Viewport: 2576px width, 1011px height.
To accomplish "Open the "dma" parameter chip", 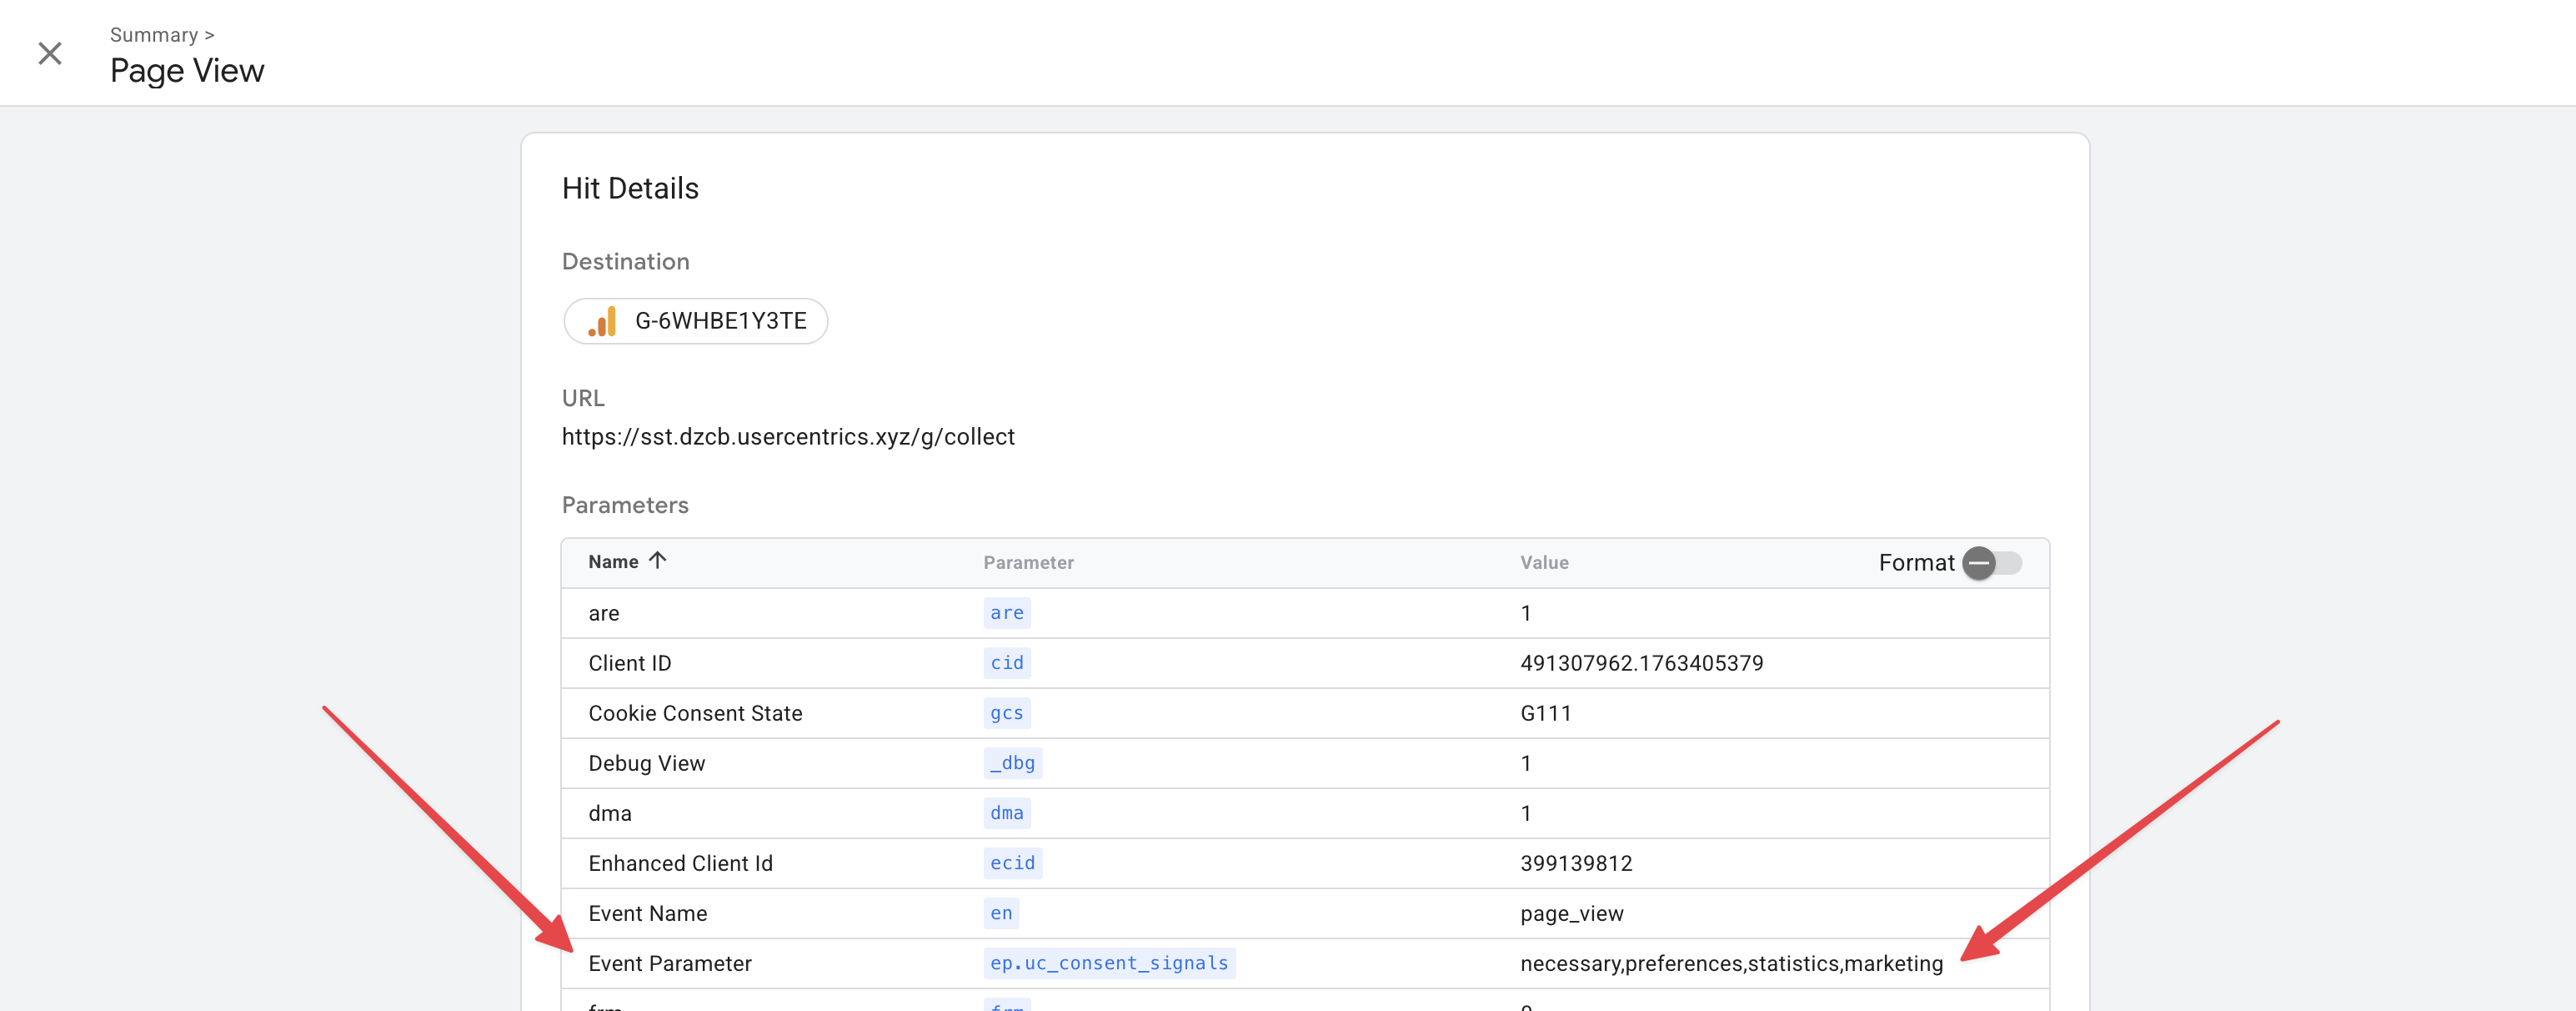I will point(1006,812).
